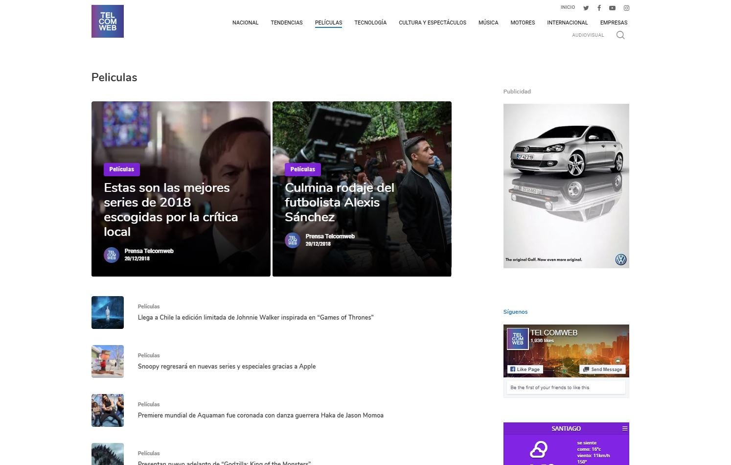Screen dimensions: 731x465
Task: Click the Snoopy article thumbnail
Action: (108, 361)
